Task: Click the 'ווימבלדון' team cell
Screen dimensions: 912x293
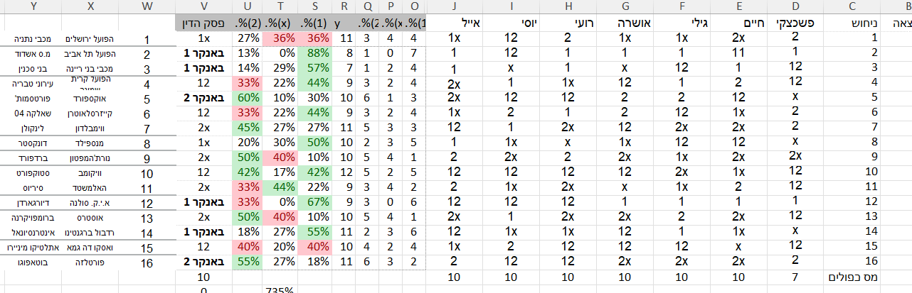Action: point(90,127)
